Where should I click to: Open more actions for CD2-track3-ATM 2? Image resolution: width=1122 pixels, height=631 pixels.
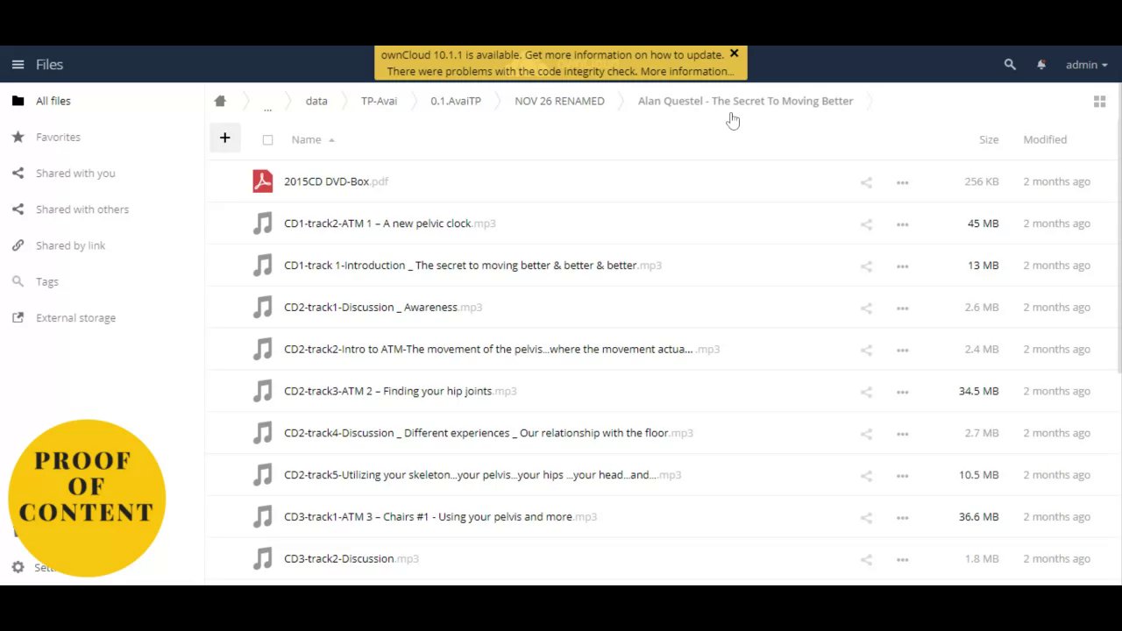click(x=902, y=393)
